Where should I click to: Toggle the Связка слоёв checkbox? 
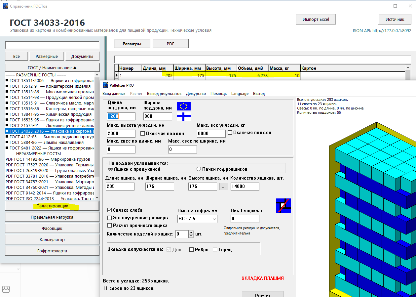(x=110, y=210)
